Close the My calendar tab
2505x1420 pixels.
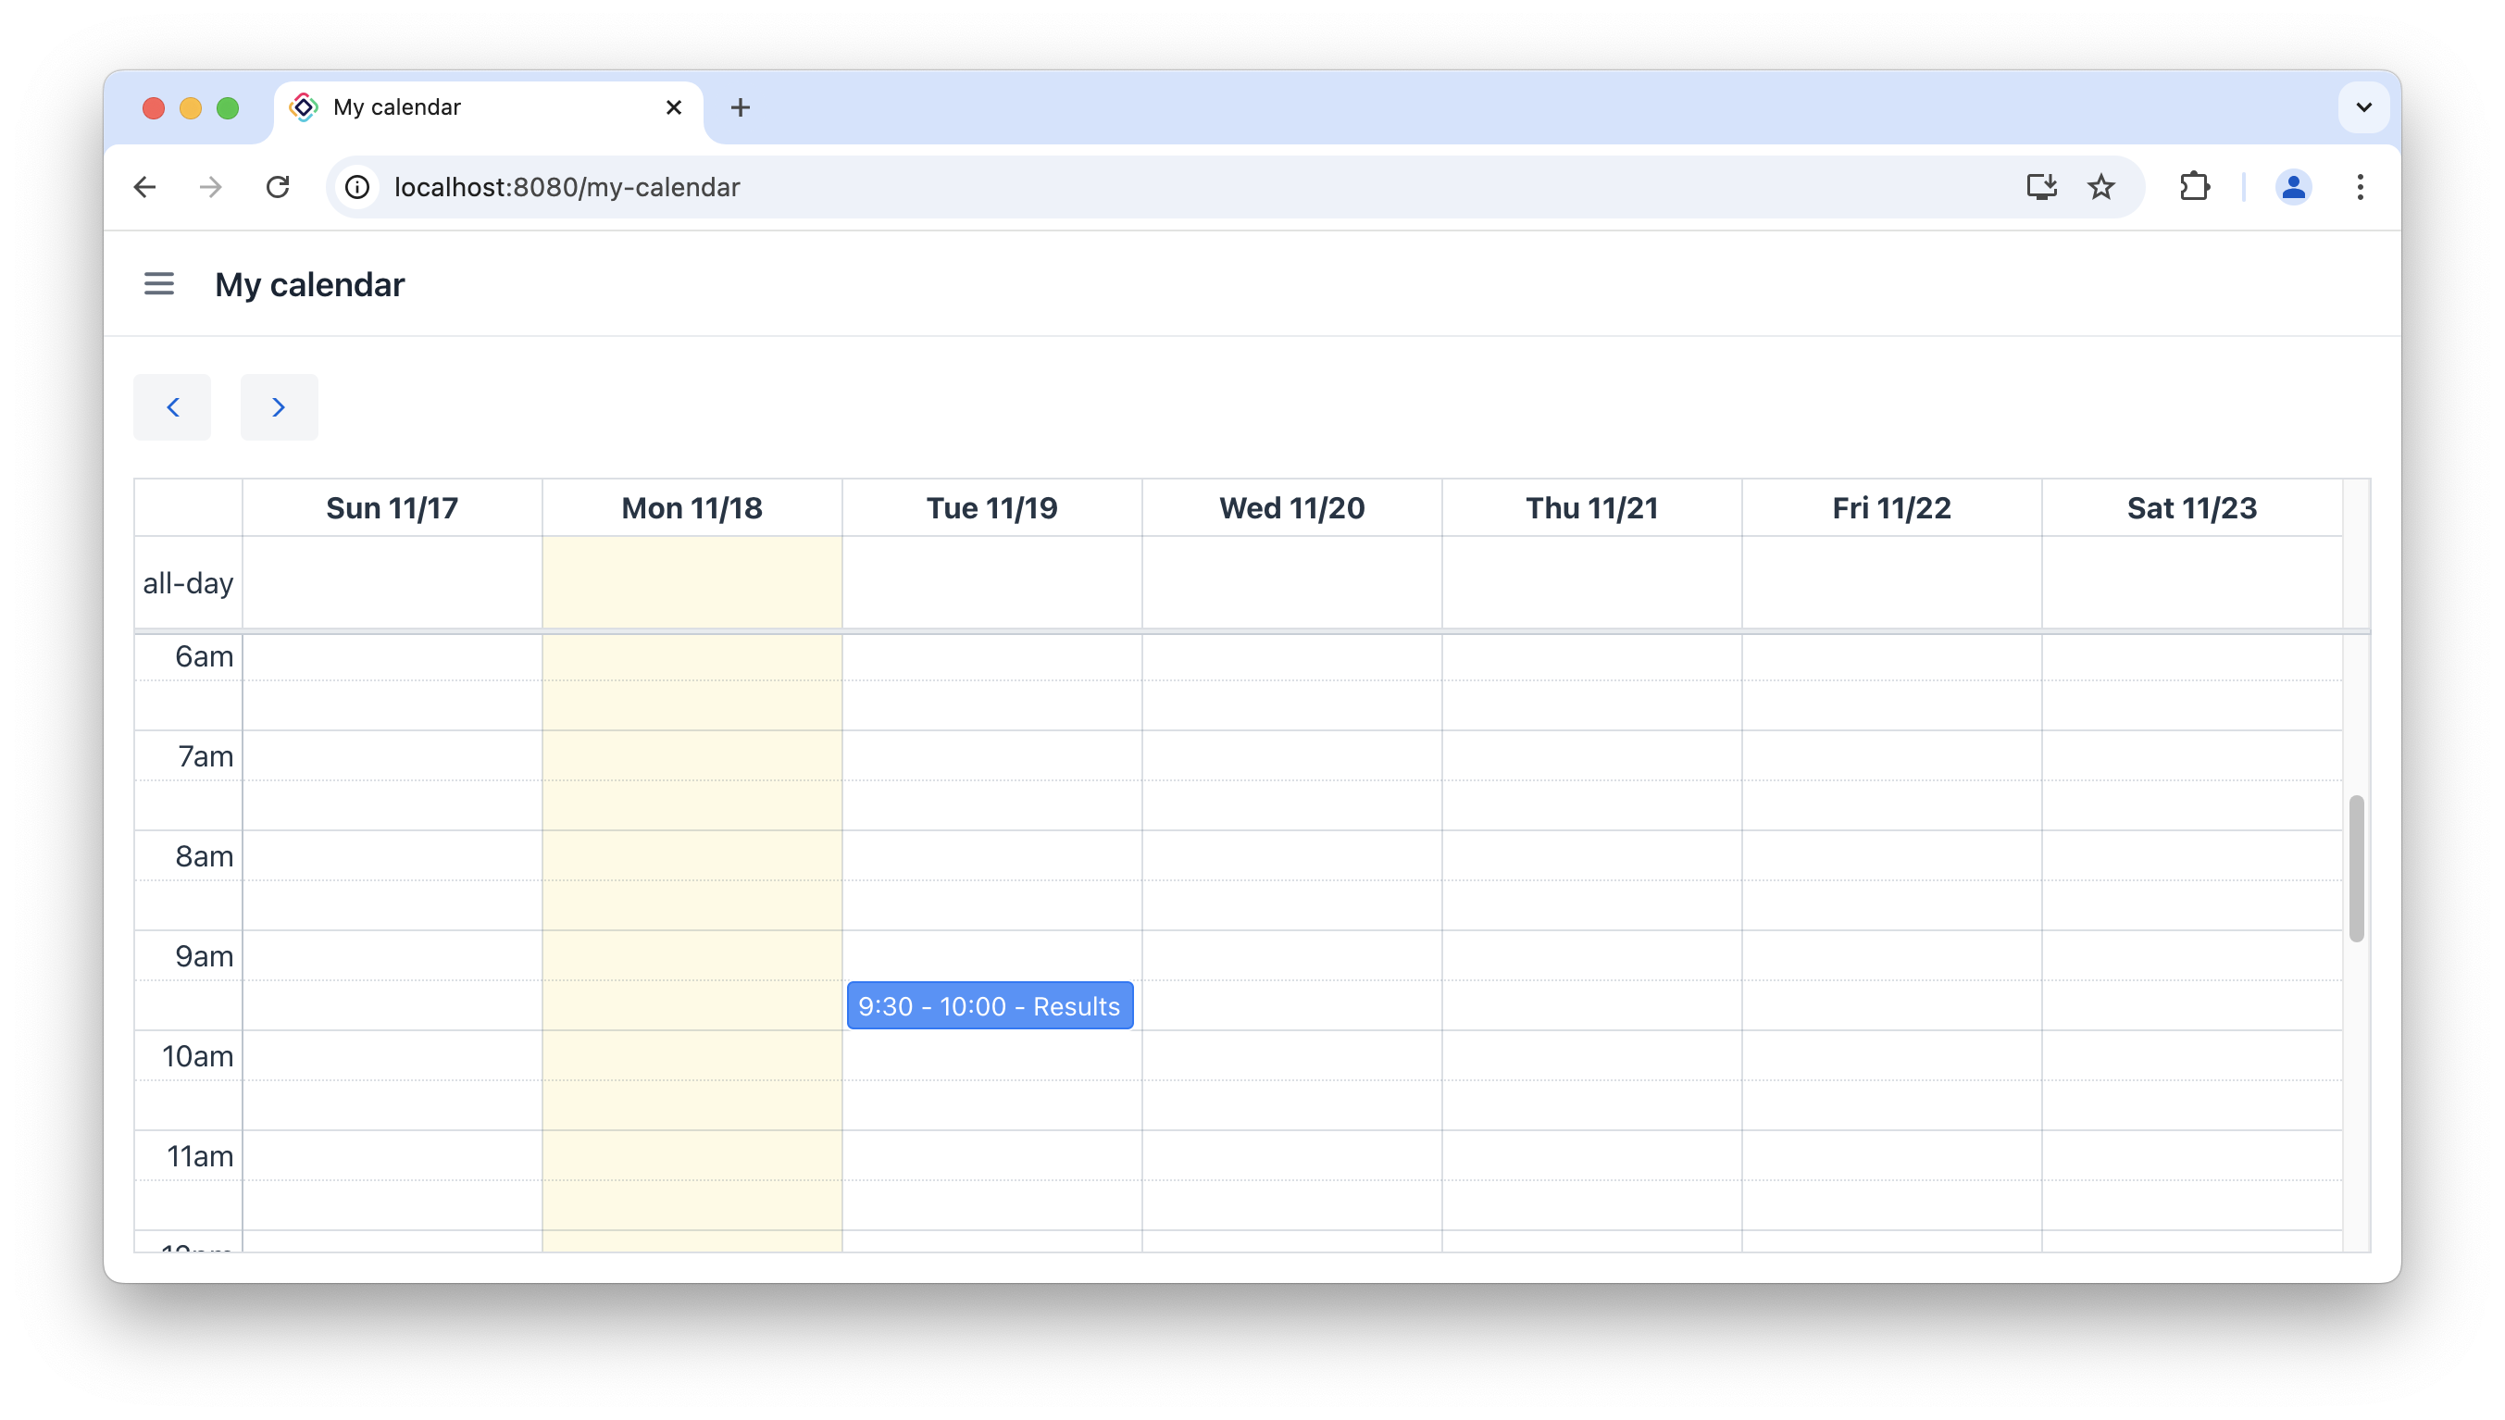pos(674,107)
